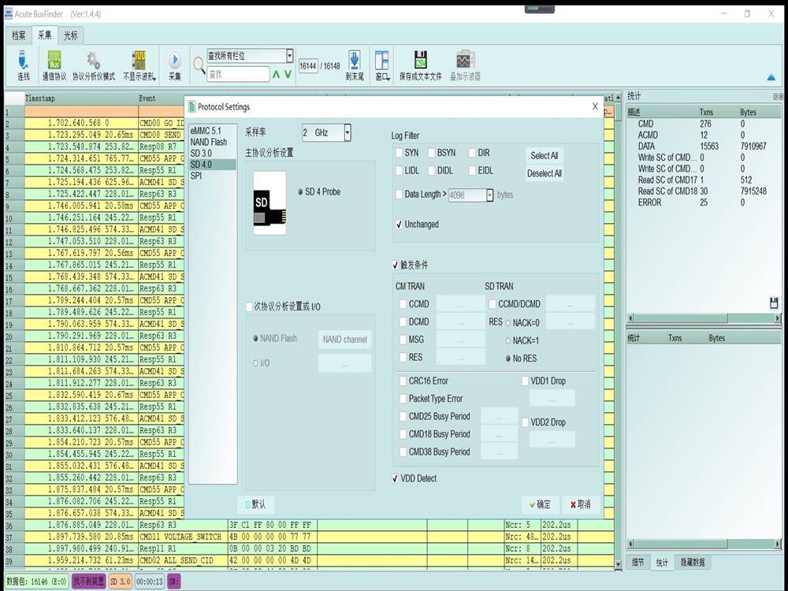Click the 连线 connect toolbar icon

coord(23,61)
